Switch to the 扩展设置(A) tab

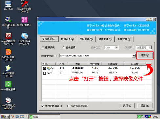[x=68, y=39]
